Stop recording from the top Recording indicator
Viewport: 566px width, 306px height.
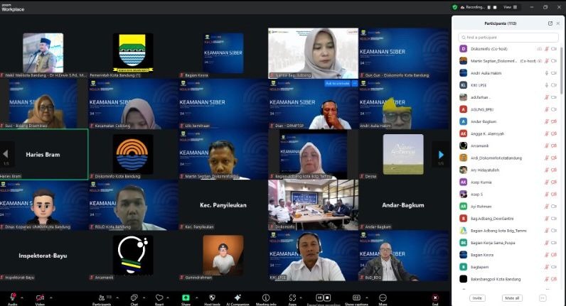(x=495, y=7)
